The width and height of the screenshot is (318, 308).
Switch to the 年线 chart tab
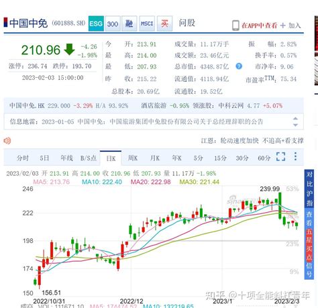tap(66, 158)
